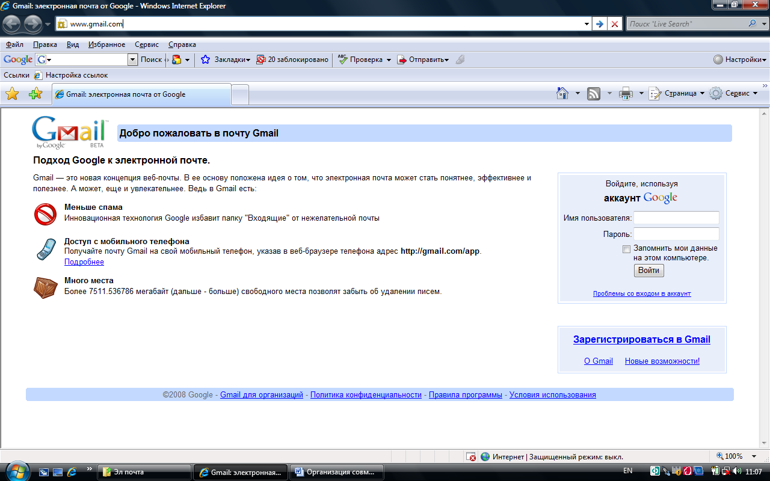
Task: Click the Live Search magnifier icon
Action: [753, 23]
